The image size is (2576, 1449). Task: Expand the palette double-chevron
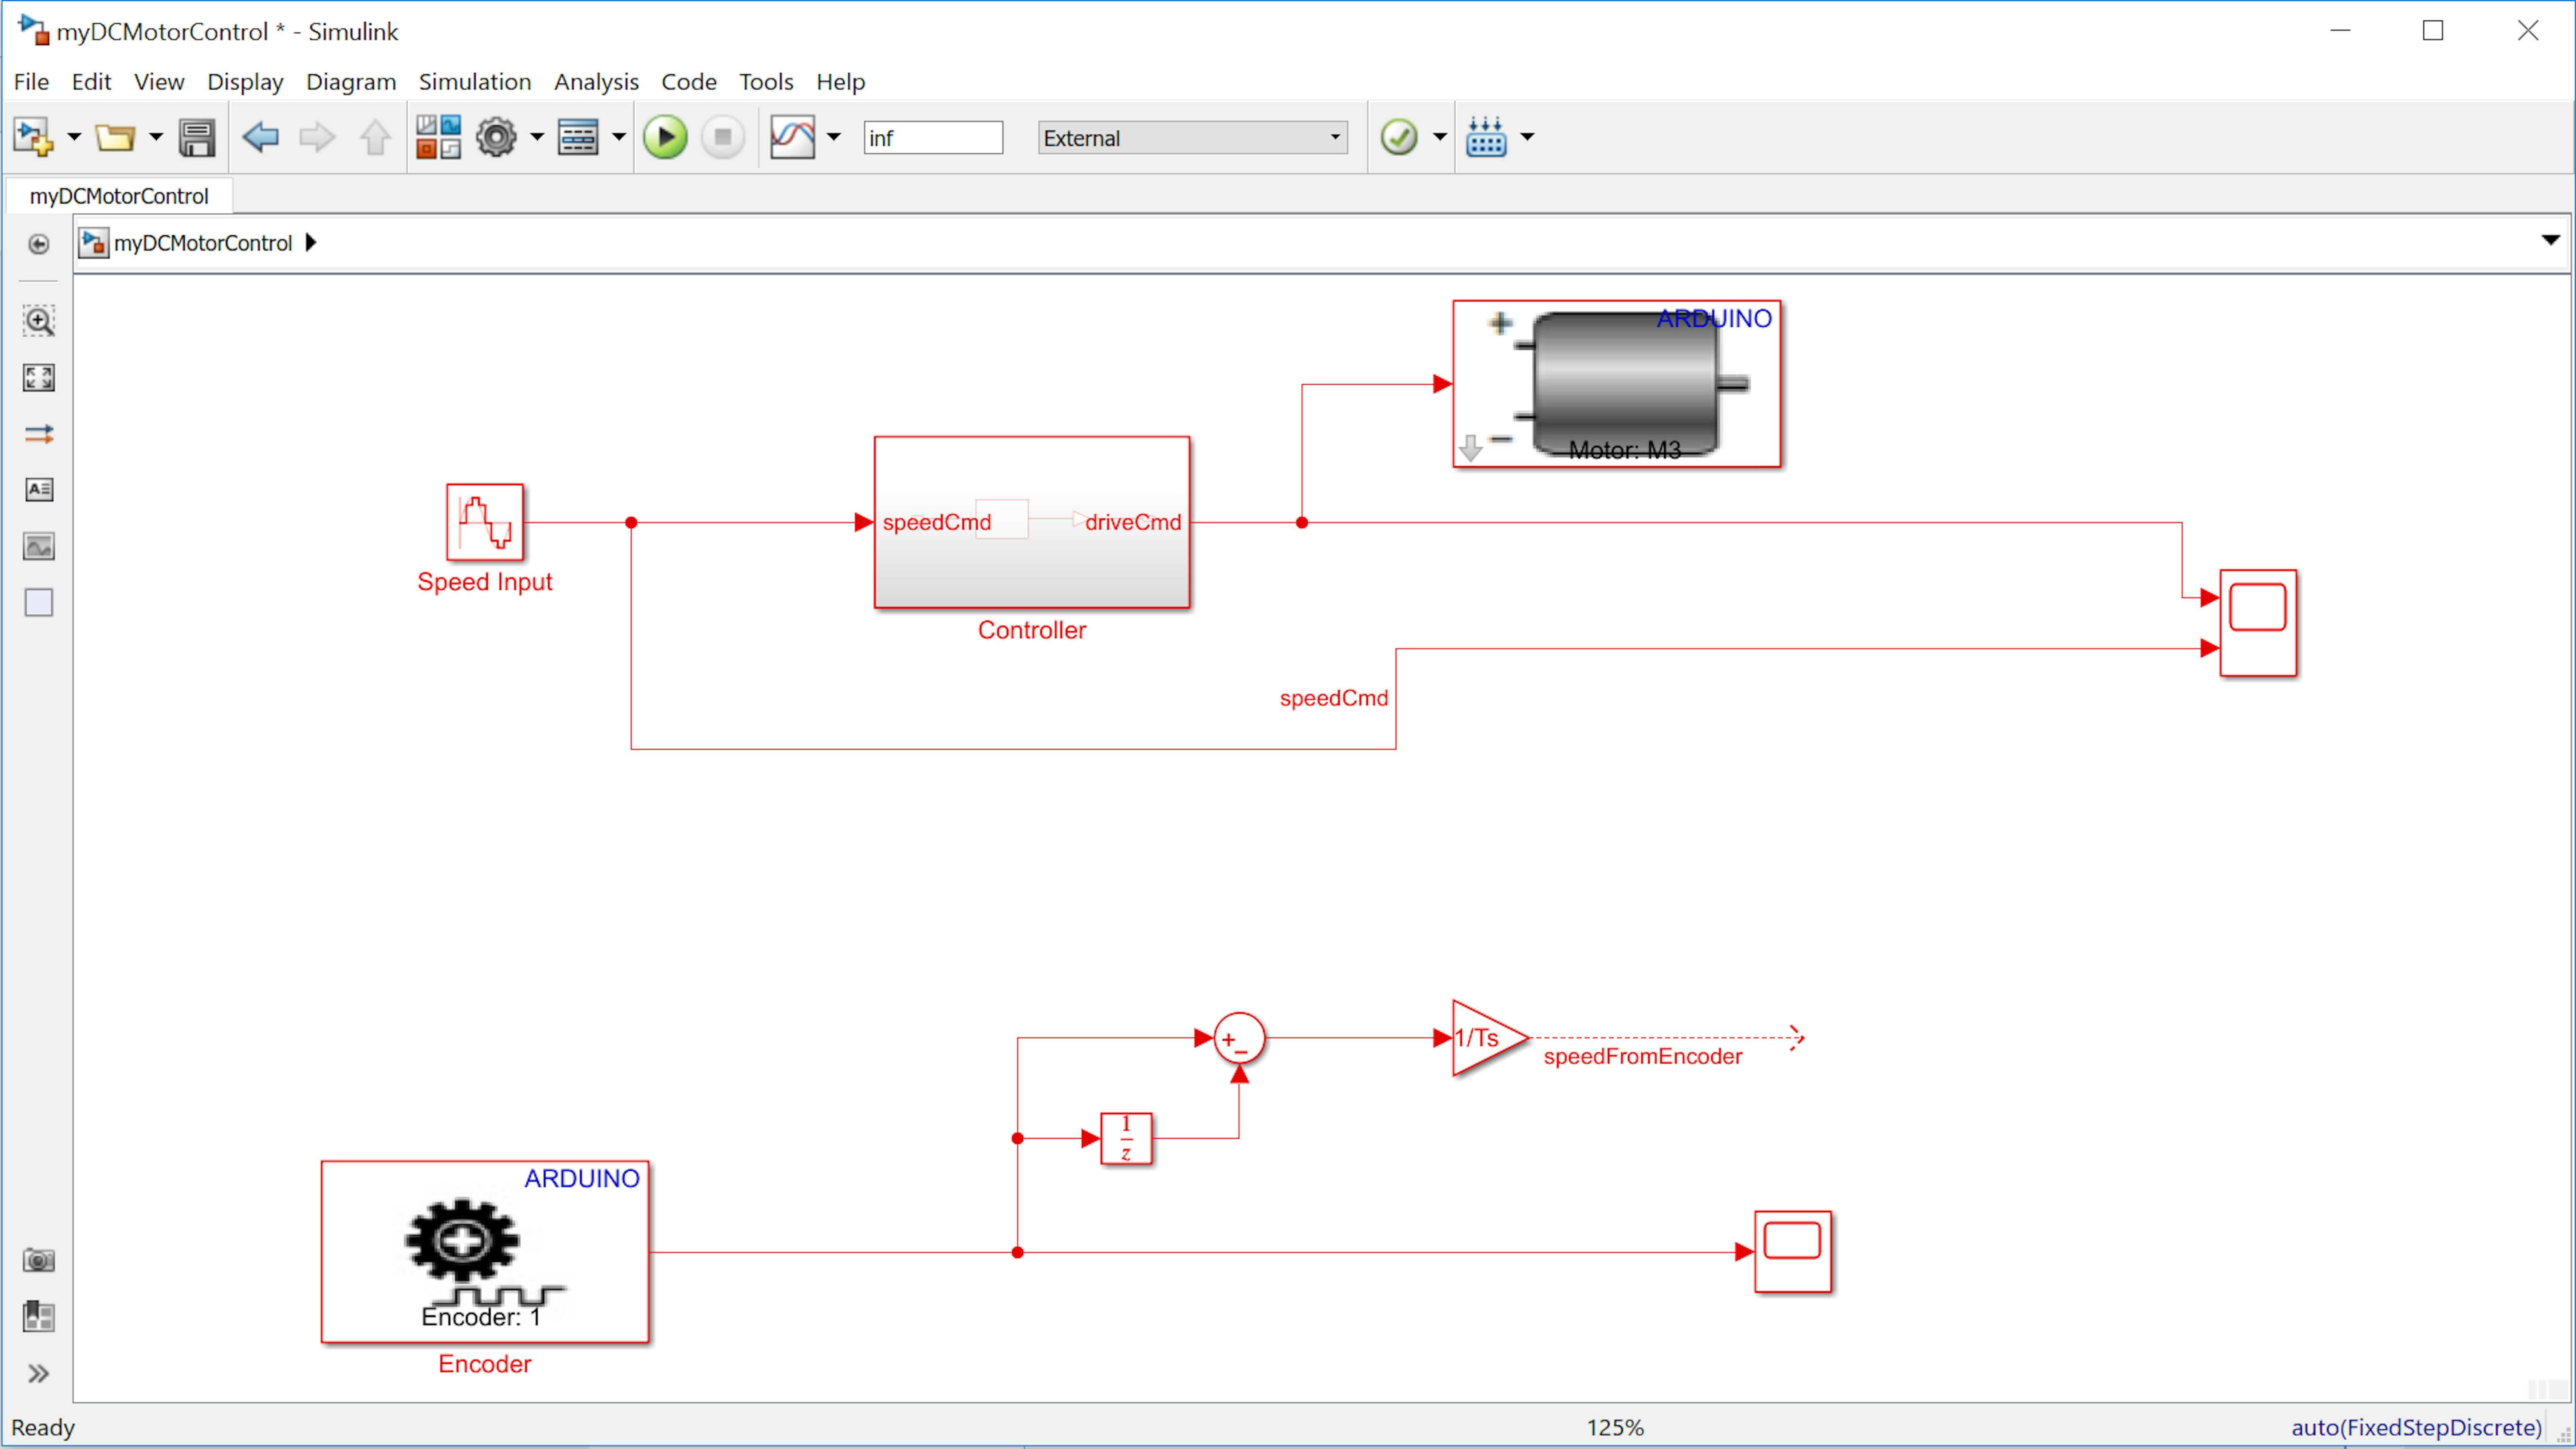39,1374
